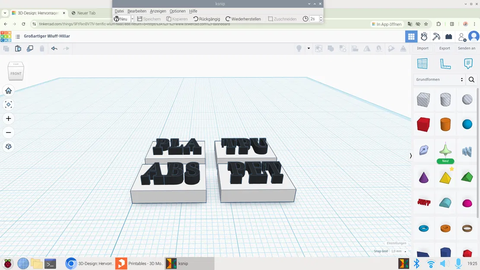Open the Notes tool in the right panel
This screenshot has width=480, height=270.
(x=468, y=64)
